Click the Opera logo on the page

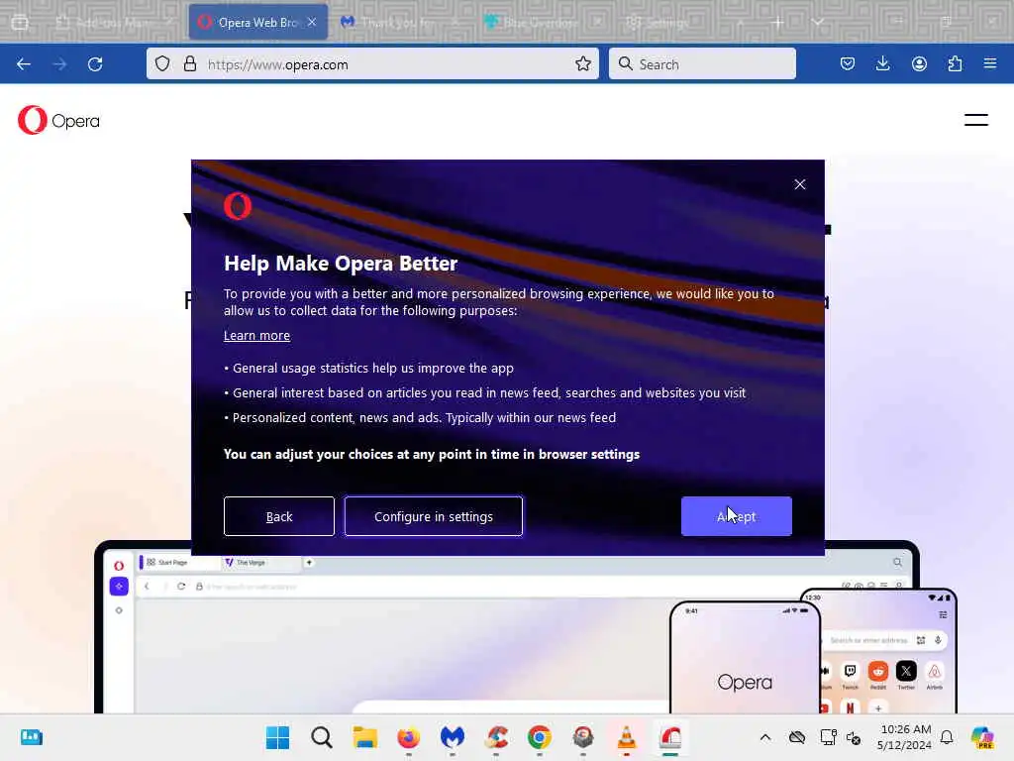[58, 120]
